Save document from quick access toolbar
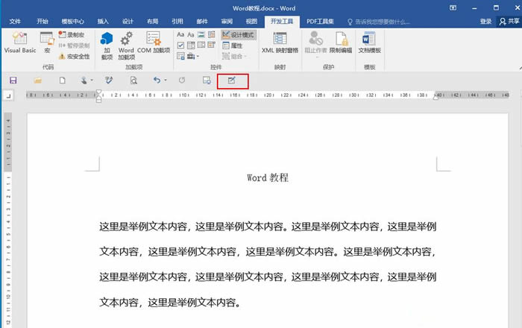Image resolution: width=522 pixels, height=328 pixels. pos(13,81)
